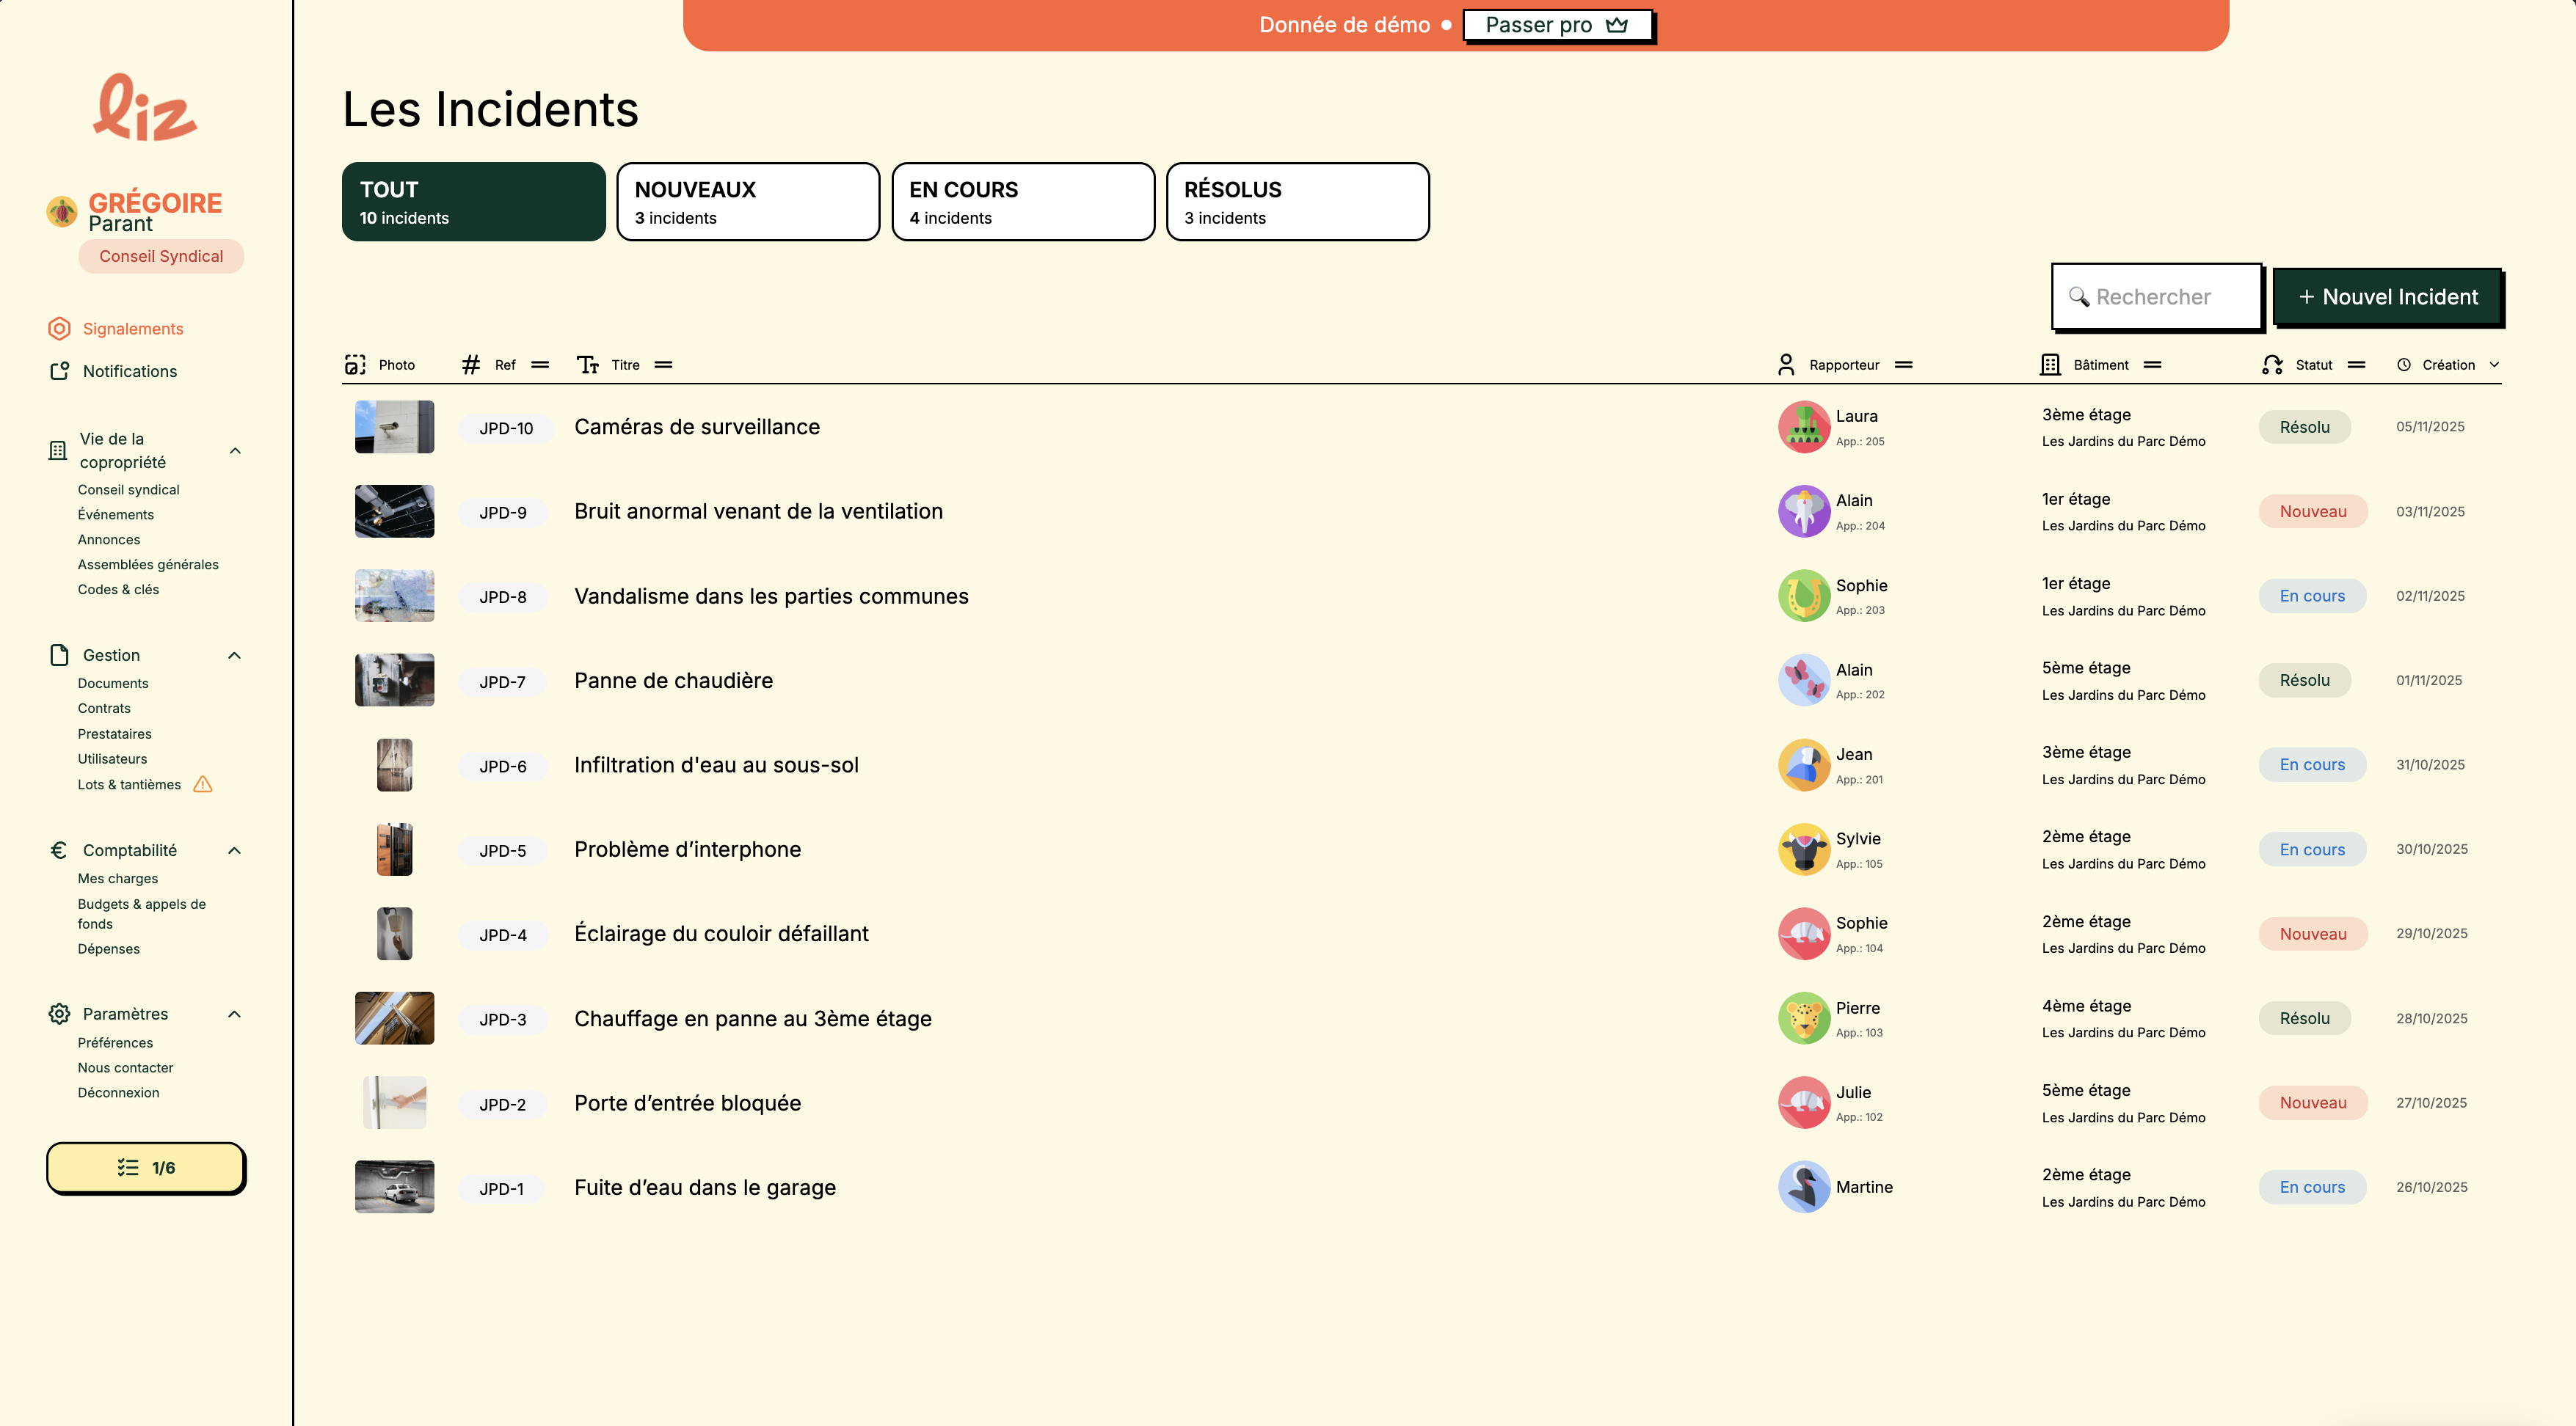Click the Liz logo in the sidebar

click(x=146, y=106)
